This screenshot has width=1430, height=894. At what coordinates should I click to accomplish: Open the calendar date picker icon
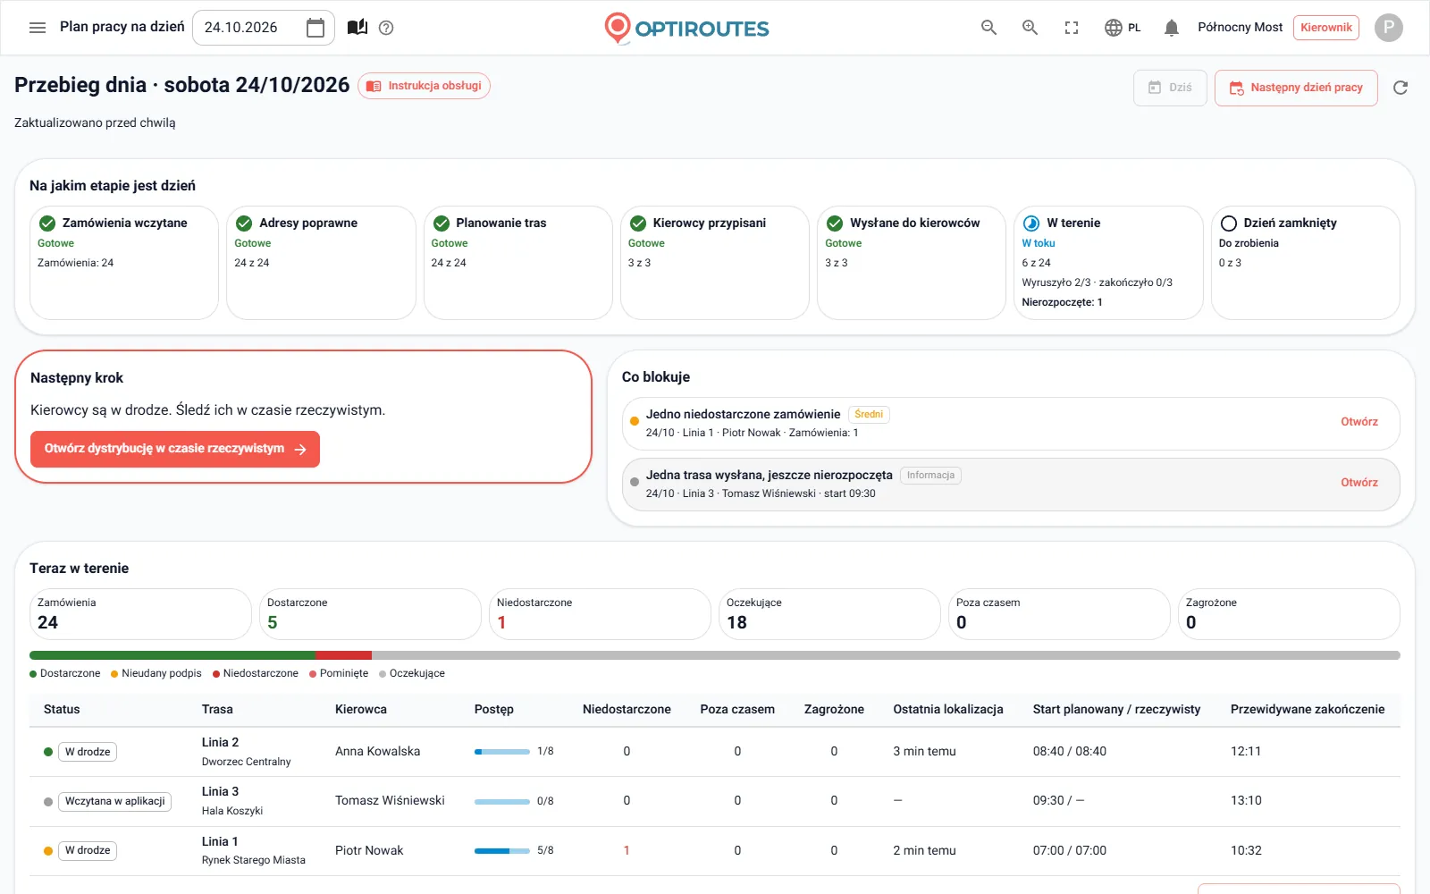(x=315, y=28)
